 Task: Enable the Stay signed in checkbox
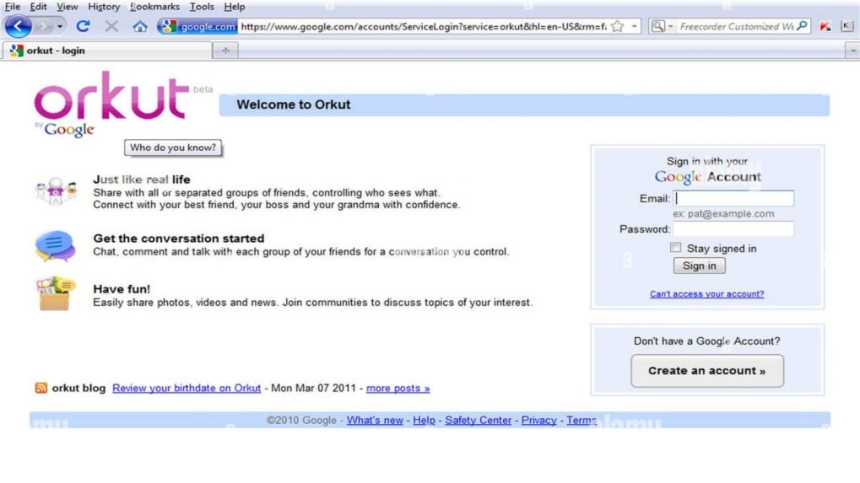tap(676, 248)
